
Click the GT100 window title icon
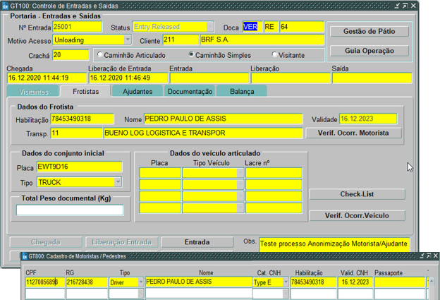(6, 5)
